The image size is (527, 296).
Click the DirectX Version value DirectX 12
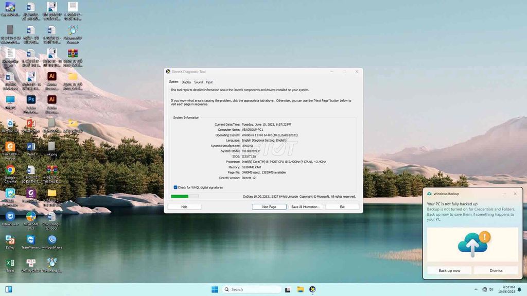[249, 178]
